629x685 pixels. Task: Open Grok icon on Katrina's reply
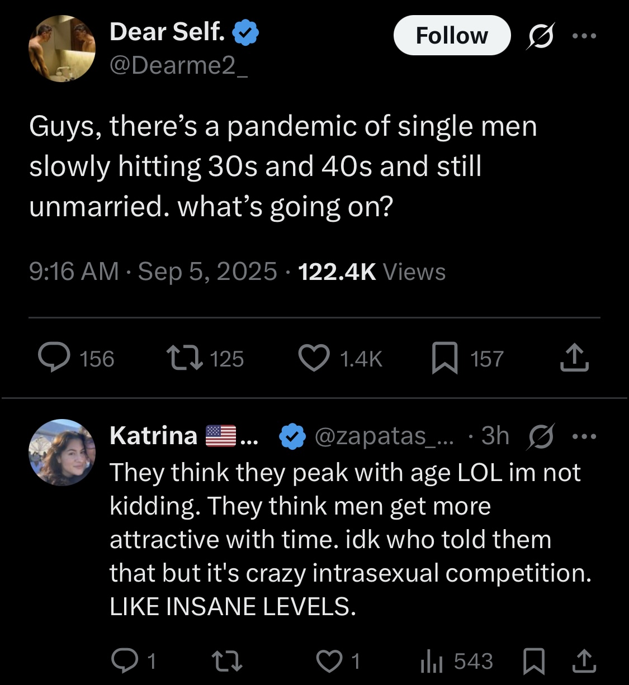pyautogui.click(x=540, y=436)
